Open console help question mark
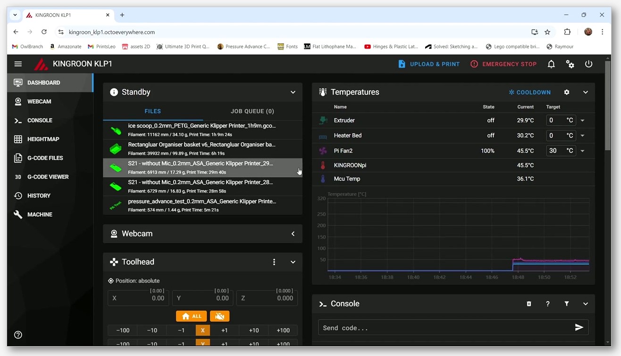 point(548,304)
